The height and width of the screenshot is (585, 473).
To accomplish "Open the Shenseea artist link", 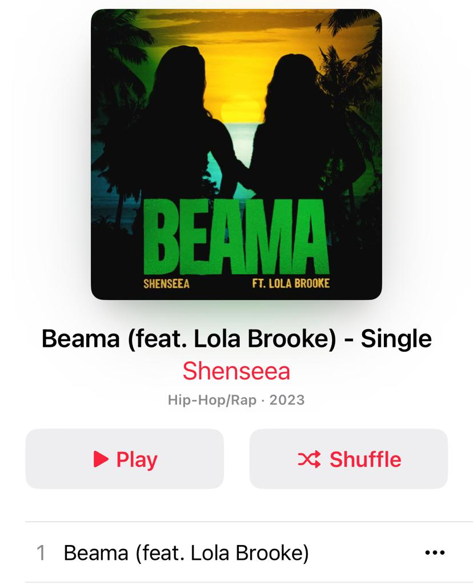I will coord(236,371).
